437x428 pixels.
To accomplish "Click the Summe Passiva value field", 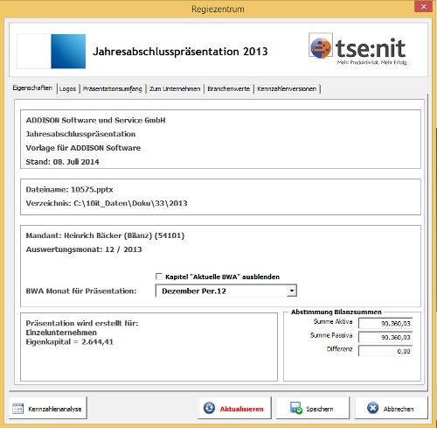I will pos(385,337).
